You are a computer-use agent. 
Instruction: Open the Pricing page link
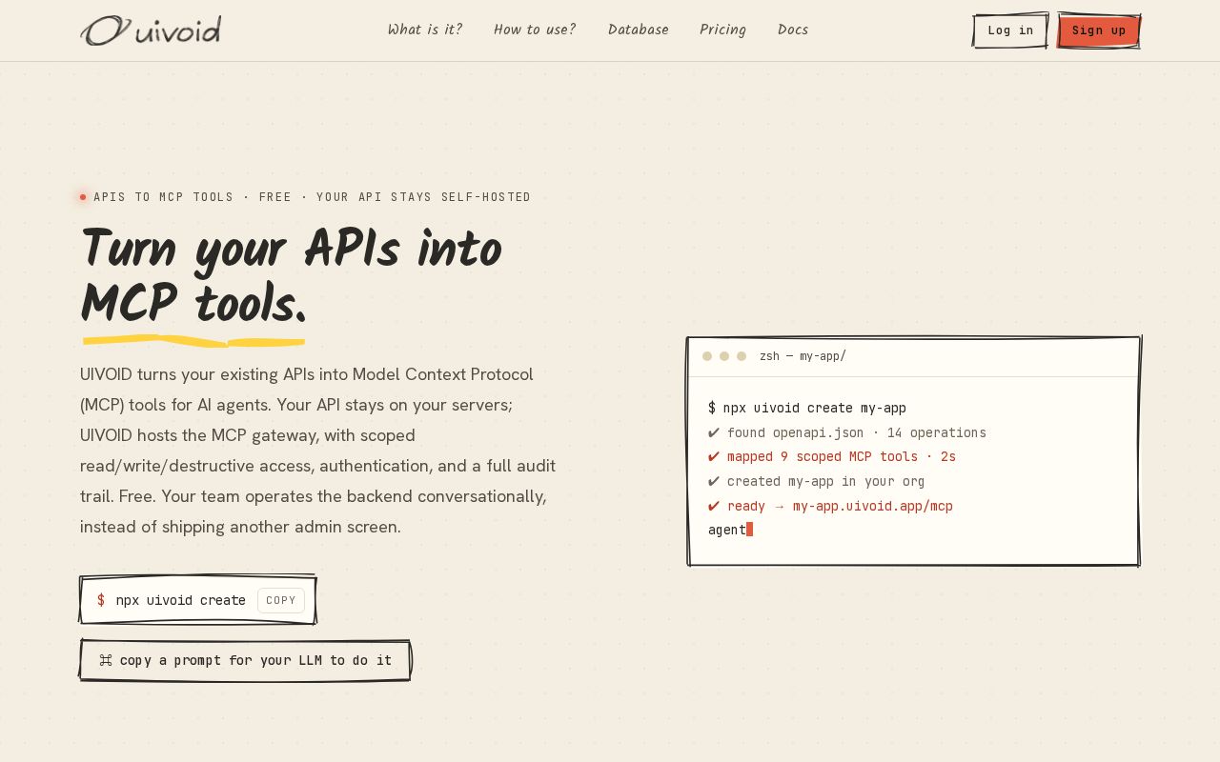723,30
